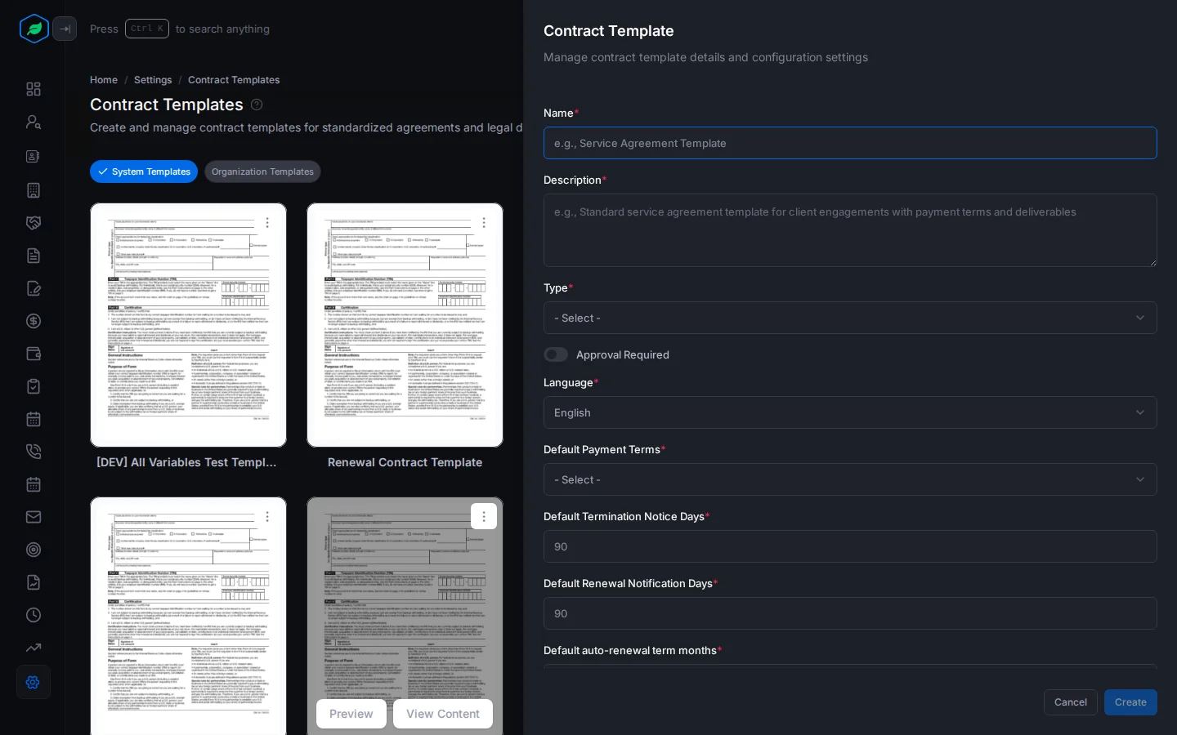Switch to Organization Templates tab
The width and height of the screenshot is (1177, 735).
coord(262,171)
